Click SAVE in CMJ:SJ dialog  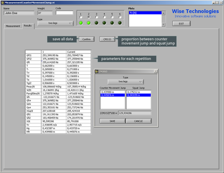coord(113,121)
